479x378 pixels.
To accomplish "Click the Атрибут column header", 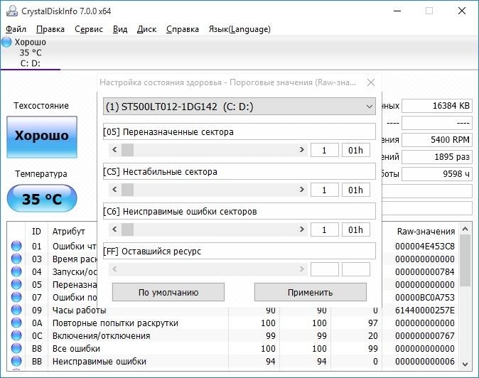I will coord(68,232).
